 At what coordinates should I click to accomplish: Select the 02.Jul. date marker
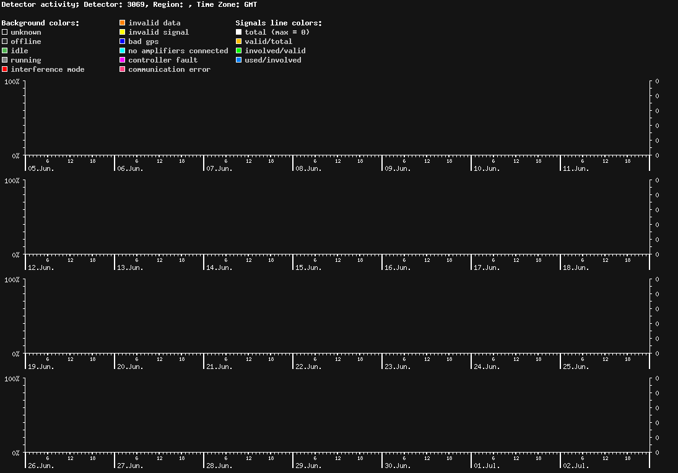point(576,466)
